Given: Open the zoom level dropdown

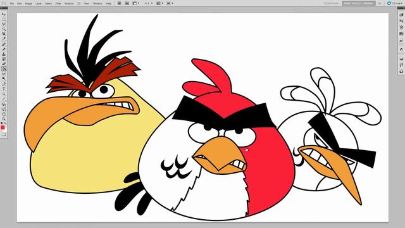Looking at the screenshot, I should [149, 3].
